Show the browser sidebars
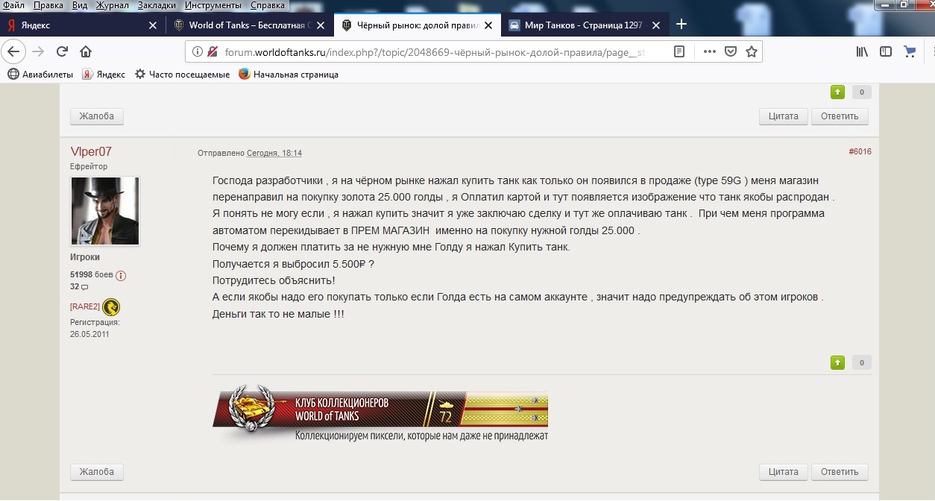 [x=886, y=51]
